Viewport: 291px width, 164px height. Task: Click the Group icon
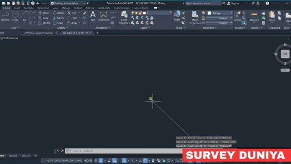pyautogui.click(x=237, y=16)
